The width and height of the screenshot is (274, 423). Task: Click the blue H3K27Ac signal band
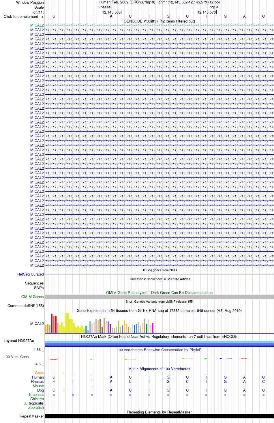tap(159, 344)
